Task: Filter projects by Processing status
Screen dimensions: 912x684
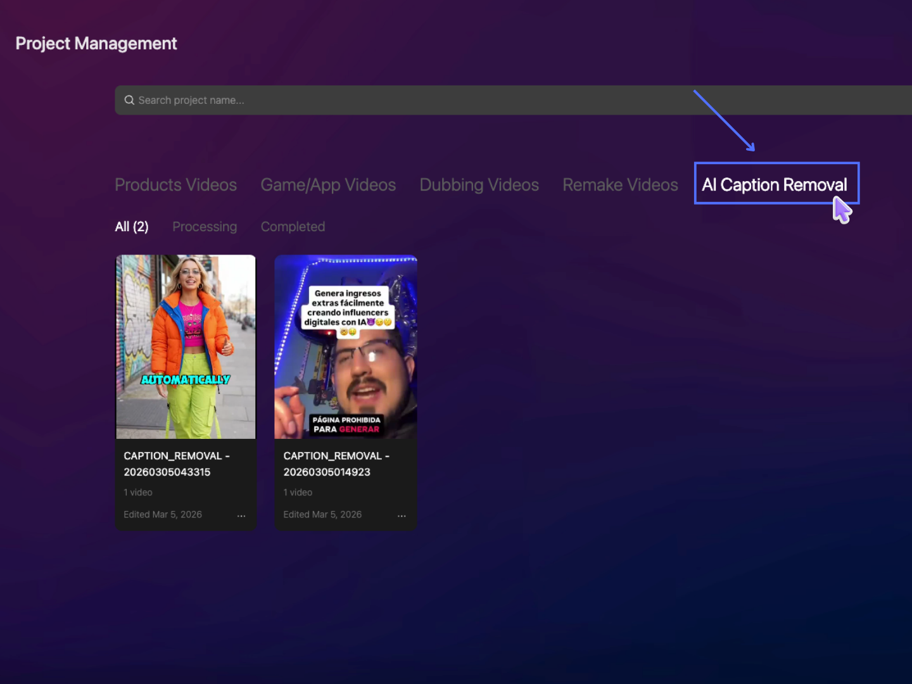Action: pos(205,227)
